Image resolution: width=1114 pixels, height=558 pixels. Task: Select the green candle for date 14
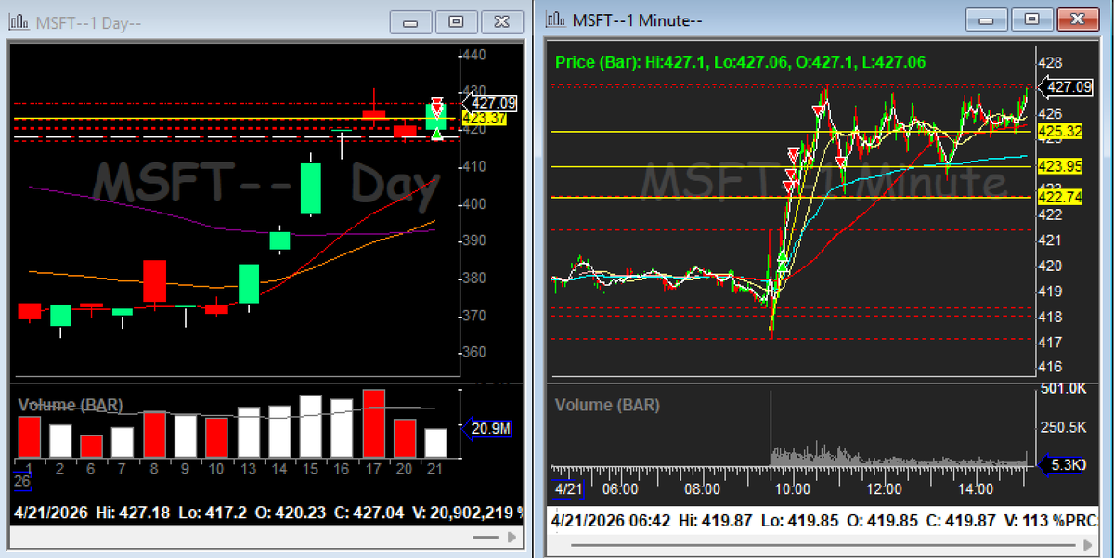coord(279,240)
